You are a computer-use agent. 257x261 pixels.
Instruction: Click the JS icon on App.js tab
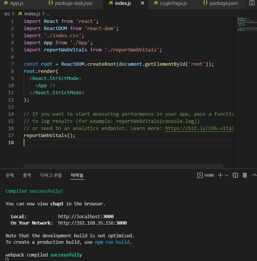click(5, 3)
